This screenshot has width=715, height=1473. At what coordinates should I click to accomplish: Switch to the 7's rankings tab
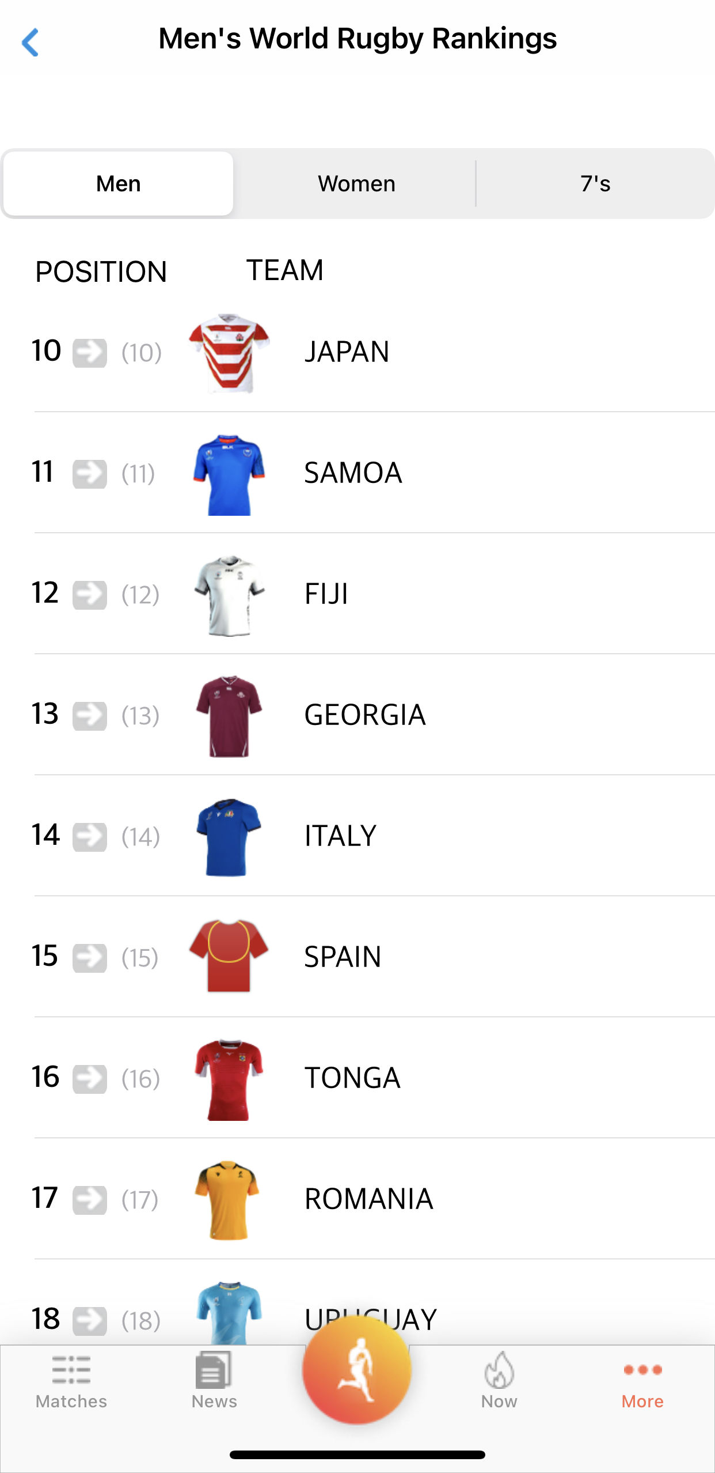[x=595, y=184]
